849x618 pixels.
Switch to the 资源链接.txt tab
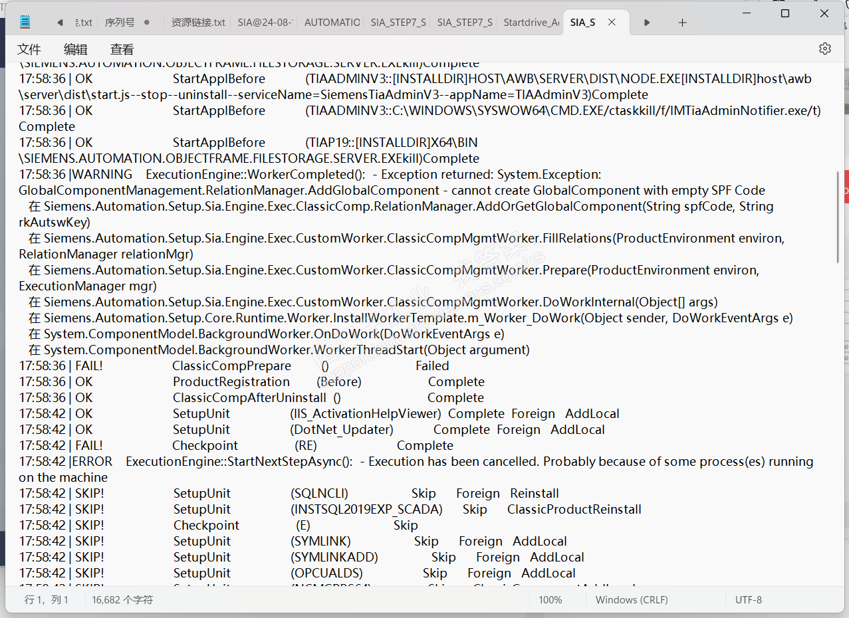(x=198, y=23)
